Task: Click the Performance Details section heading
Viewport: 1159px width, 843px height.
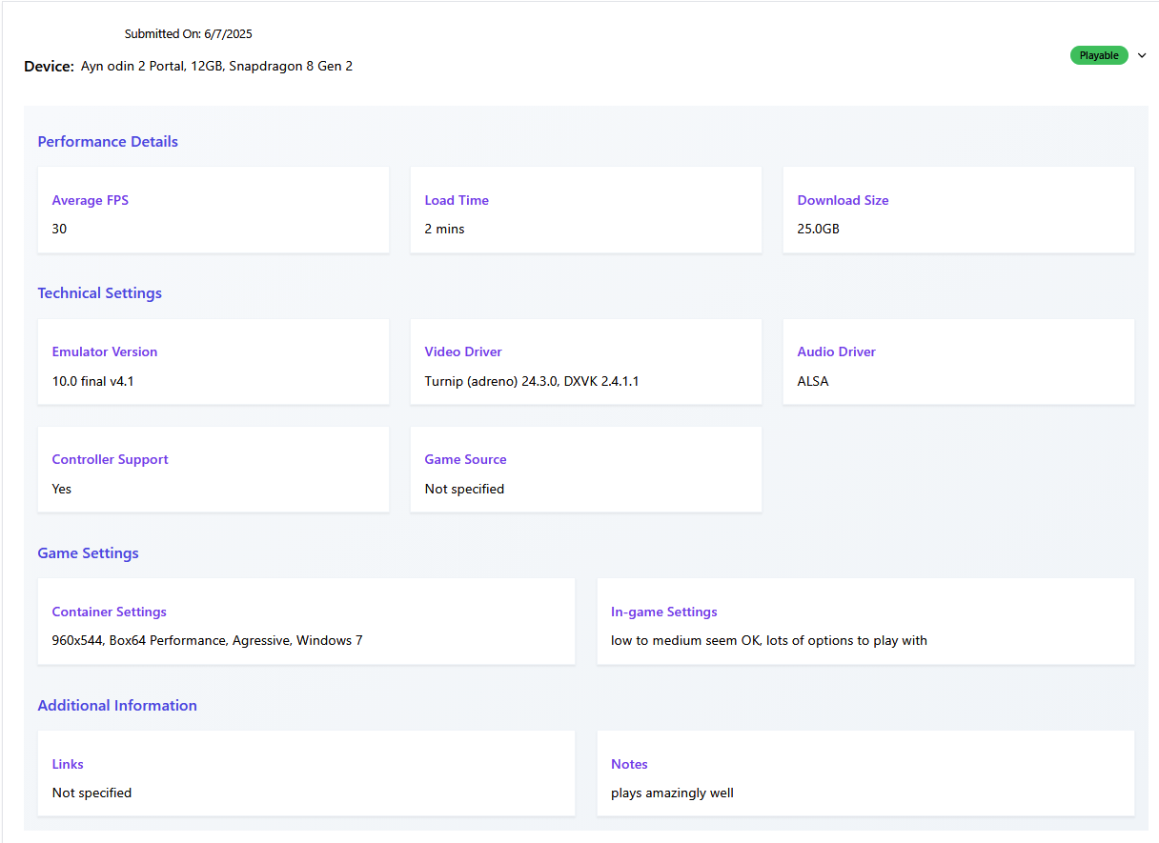Action: [x=108, y=142]
